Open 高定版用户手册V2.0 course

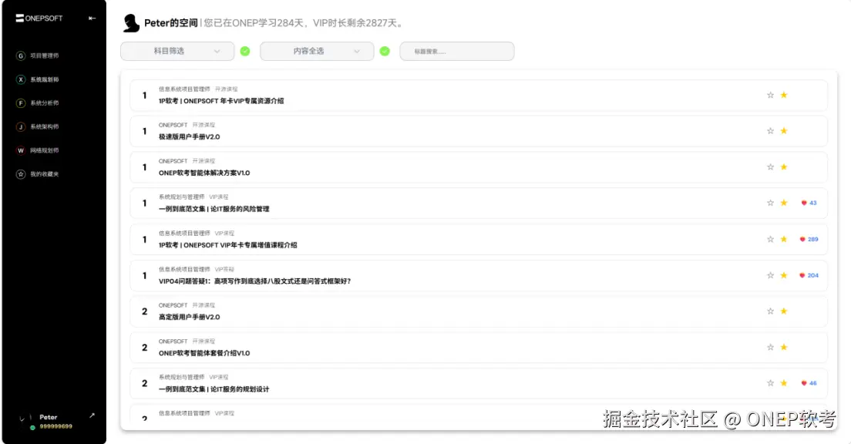189,317
